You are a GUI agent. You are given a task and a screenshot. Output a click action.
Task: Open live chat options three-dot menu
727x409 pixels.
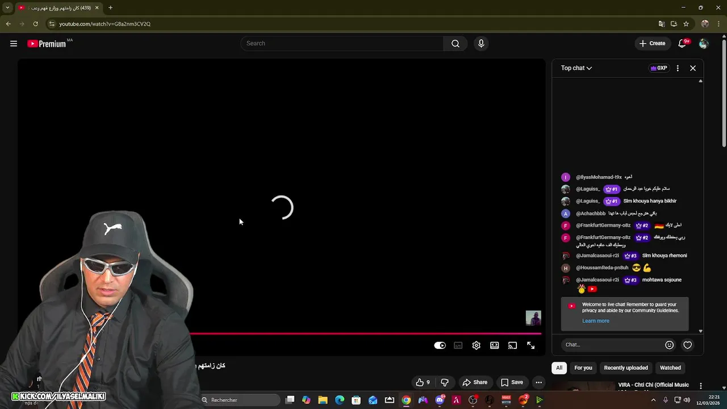click(x=678, y=68)
